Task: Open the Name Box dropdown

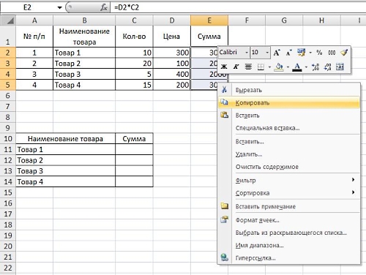Action: coord(59,7)
